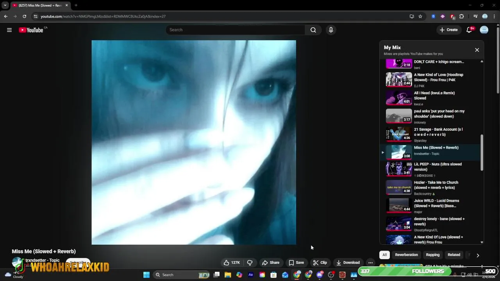Select the All filter chip

(384, 255)
